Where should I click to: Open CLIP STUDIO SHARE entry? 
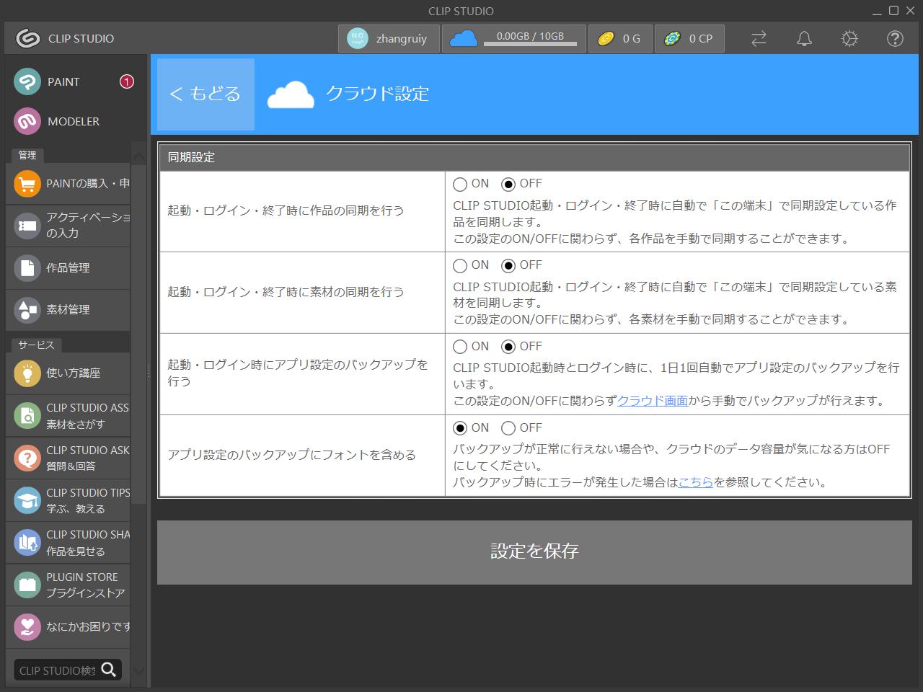coord(27,542)
